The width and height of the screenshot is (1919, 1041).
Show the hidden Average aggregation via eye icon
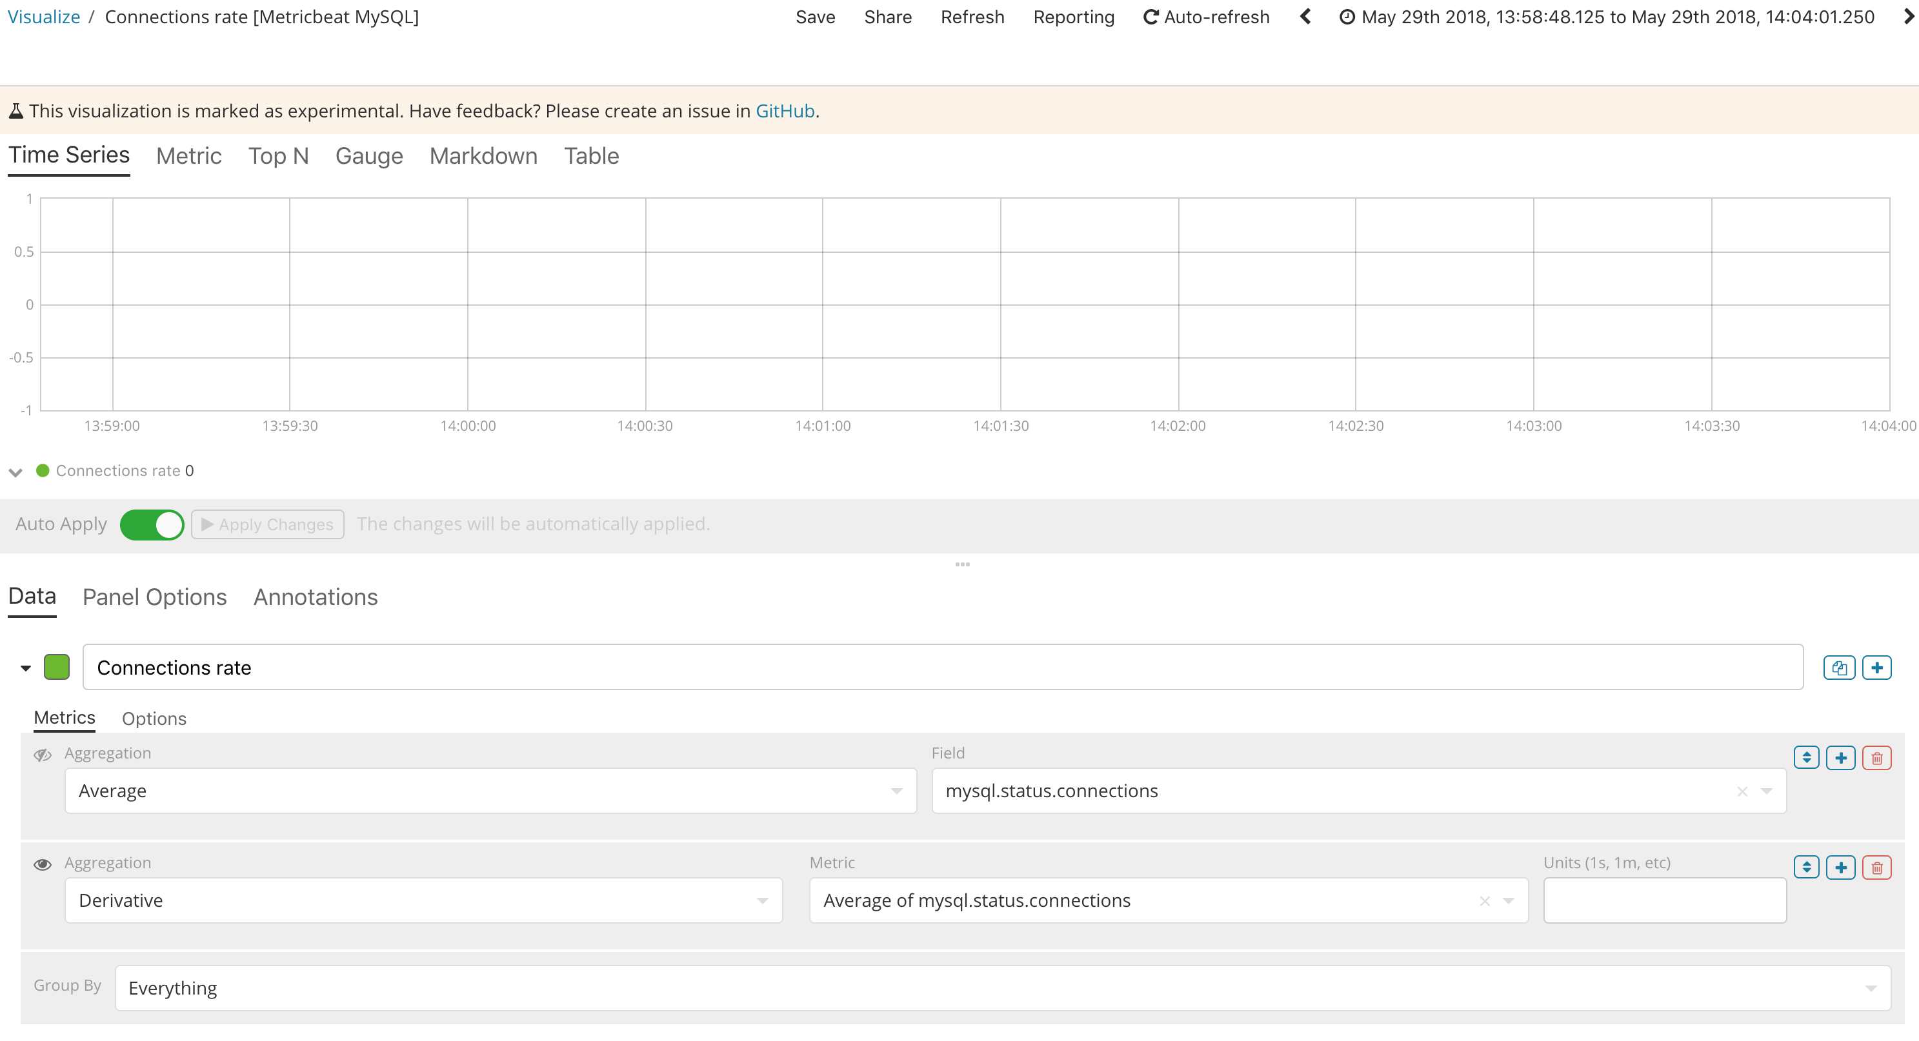tap(42, 755)
